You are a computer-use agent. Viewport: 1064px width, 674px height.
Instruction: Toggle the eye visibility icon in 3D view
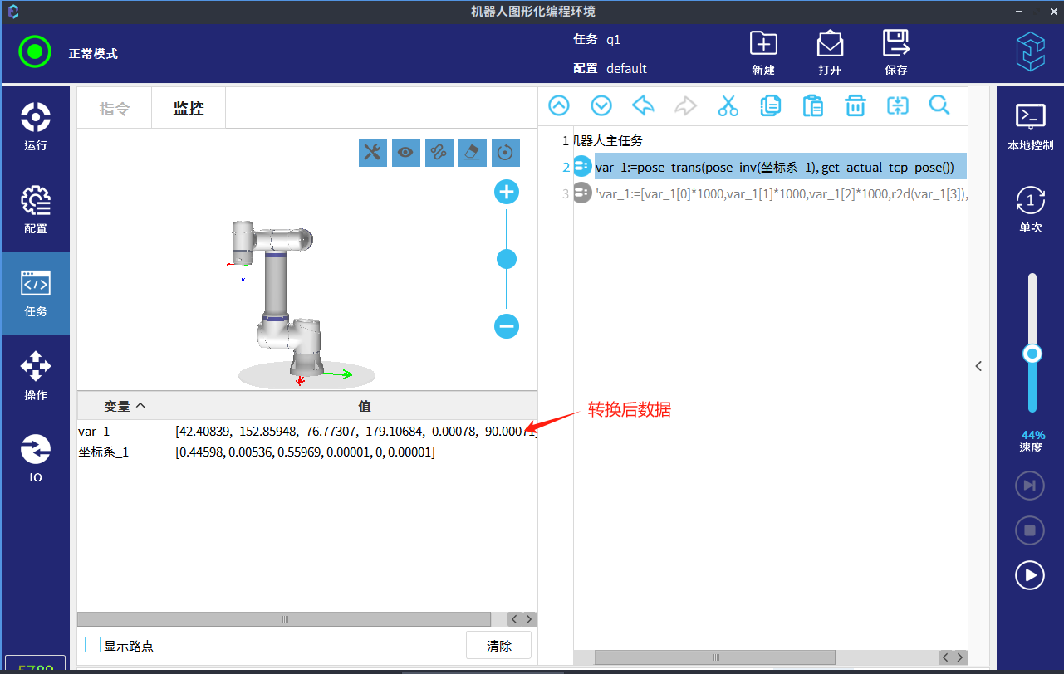(x=405, y=152)
